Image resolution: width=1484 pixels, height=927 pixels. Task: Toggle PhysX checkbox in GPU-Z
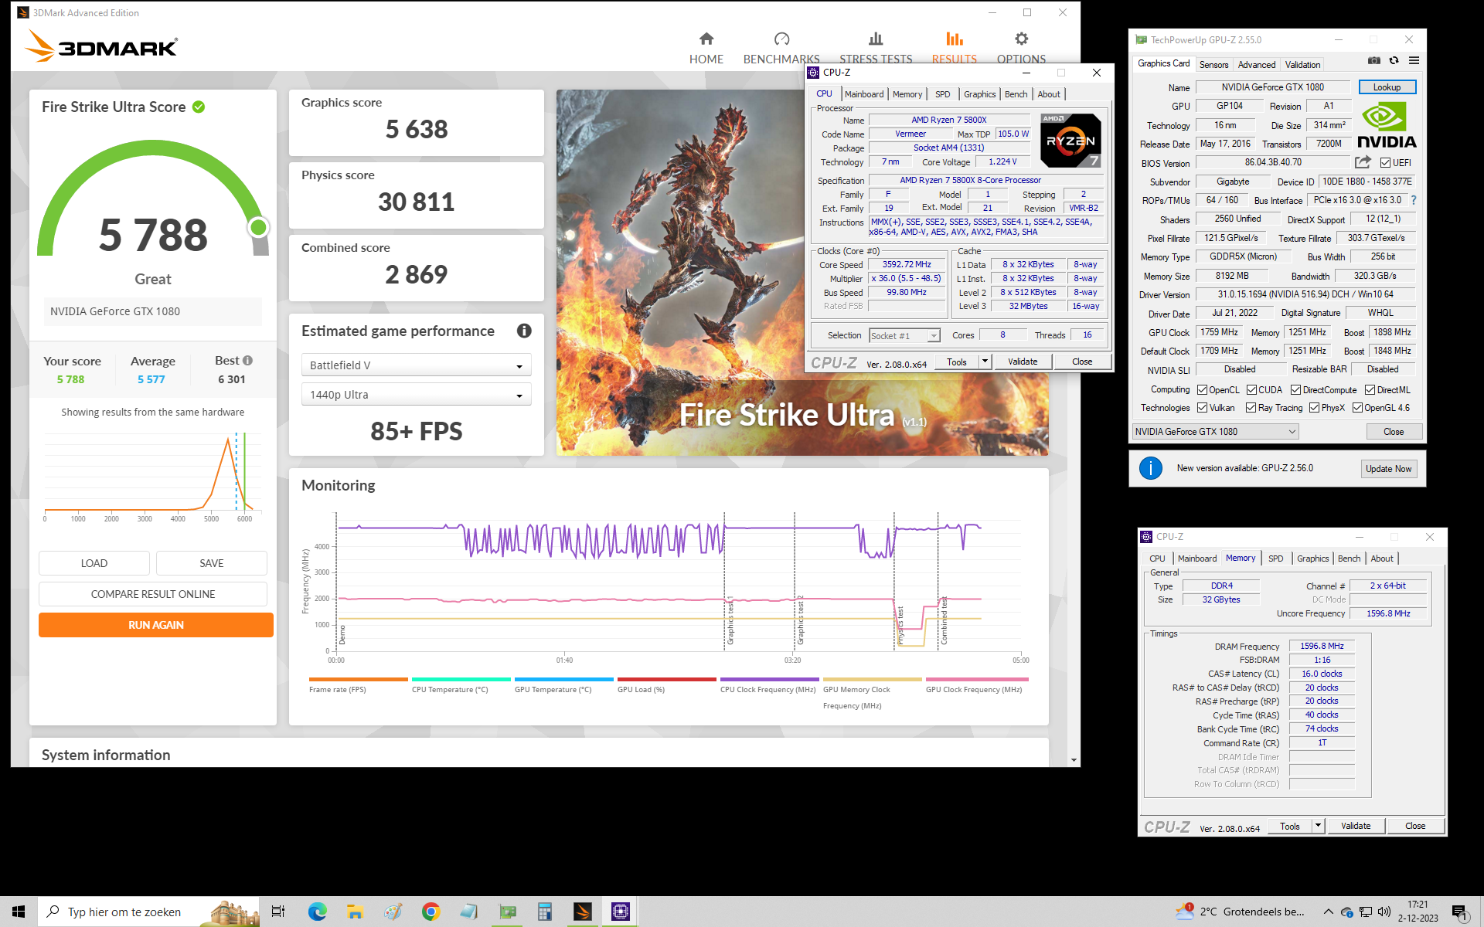(1314, 408)
